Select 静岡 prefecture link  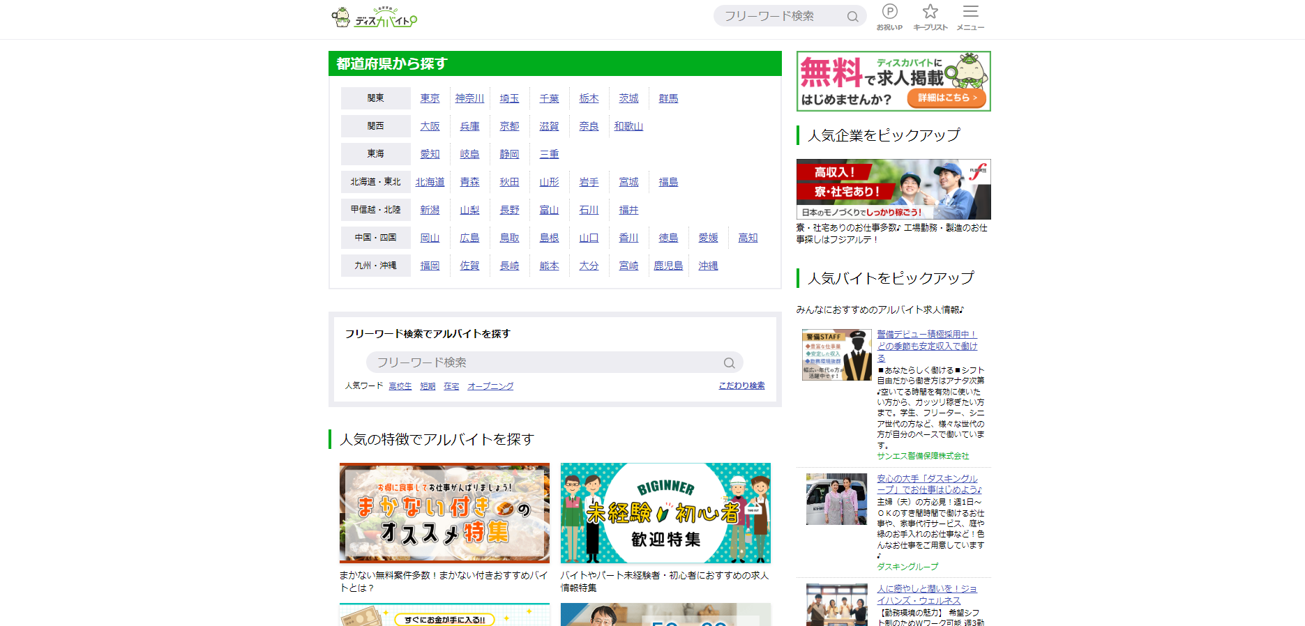tap(509, 154)
